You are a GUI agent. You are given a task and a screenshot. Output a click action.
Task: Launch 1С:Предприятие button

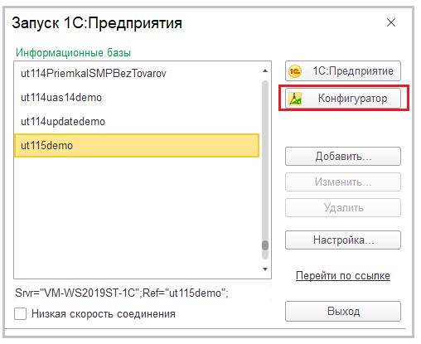coord(343,71)
